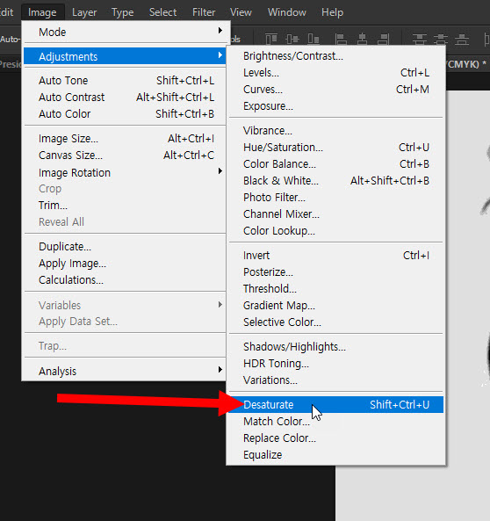Open the Canvas Size dialog
The width and height of the screenshot is (490, 521).
125,155
